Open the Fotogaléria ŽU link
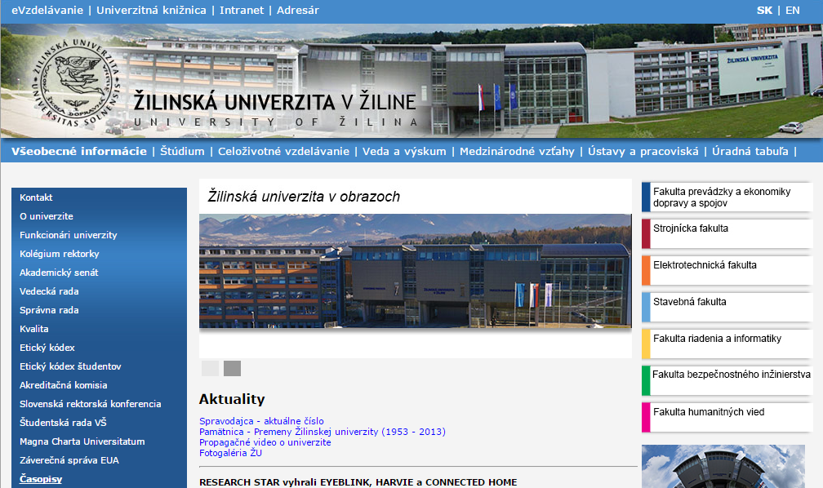Viewport: 823px width, 488px height. click(x=231, y=452)
